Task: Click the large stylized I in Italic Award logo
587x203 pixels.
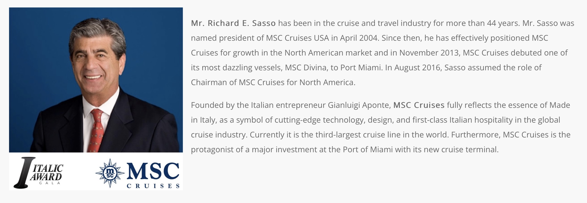Action: point(24,173)
